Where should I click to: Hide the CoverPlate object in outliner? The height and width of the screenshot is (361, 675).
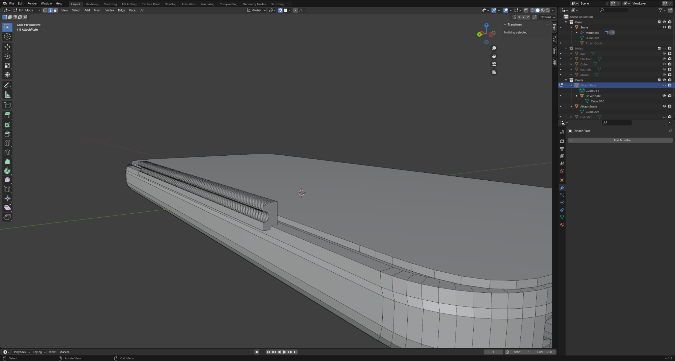(x=664, y=96)
